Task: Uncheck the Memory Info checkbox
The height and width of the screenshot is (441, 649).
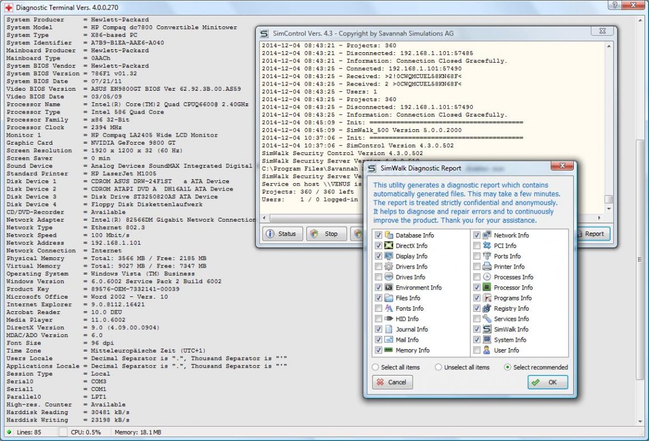Action: point(378,350)
